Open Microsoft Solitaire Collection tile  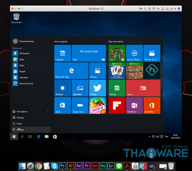pyautogui.click(x=117, y=71)
